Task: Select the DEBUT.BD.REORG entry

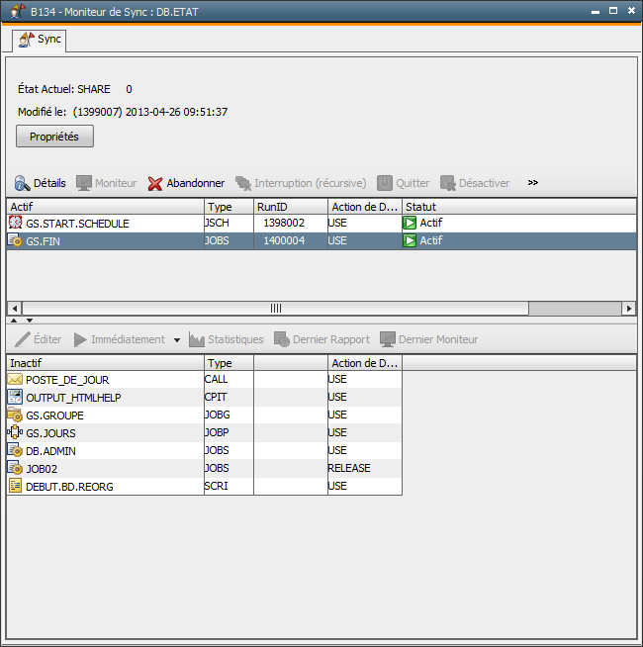Action: click(x=69, y=487)
